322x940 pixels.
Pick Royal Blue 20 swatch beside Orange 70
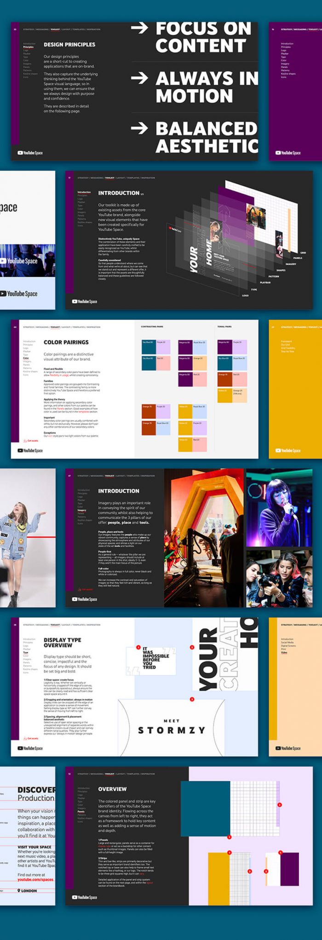163,428
